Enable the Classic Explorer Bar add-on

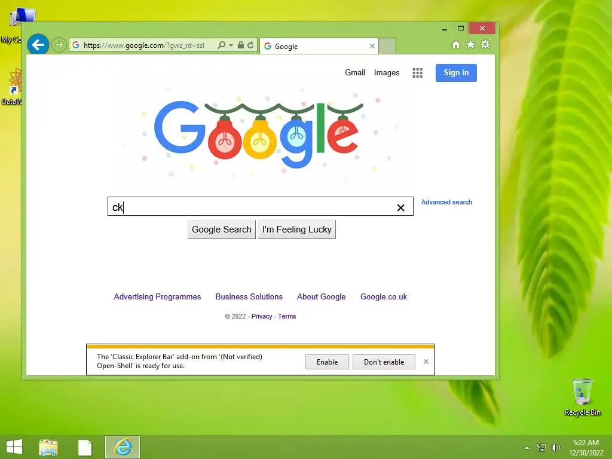pyautogui.click(x=327, y=362)
